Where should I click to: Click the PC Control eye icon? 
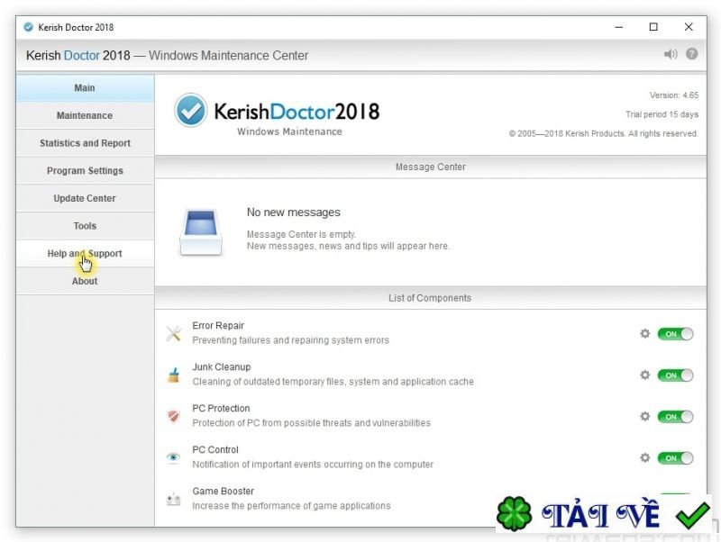click(173, 457)
